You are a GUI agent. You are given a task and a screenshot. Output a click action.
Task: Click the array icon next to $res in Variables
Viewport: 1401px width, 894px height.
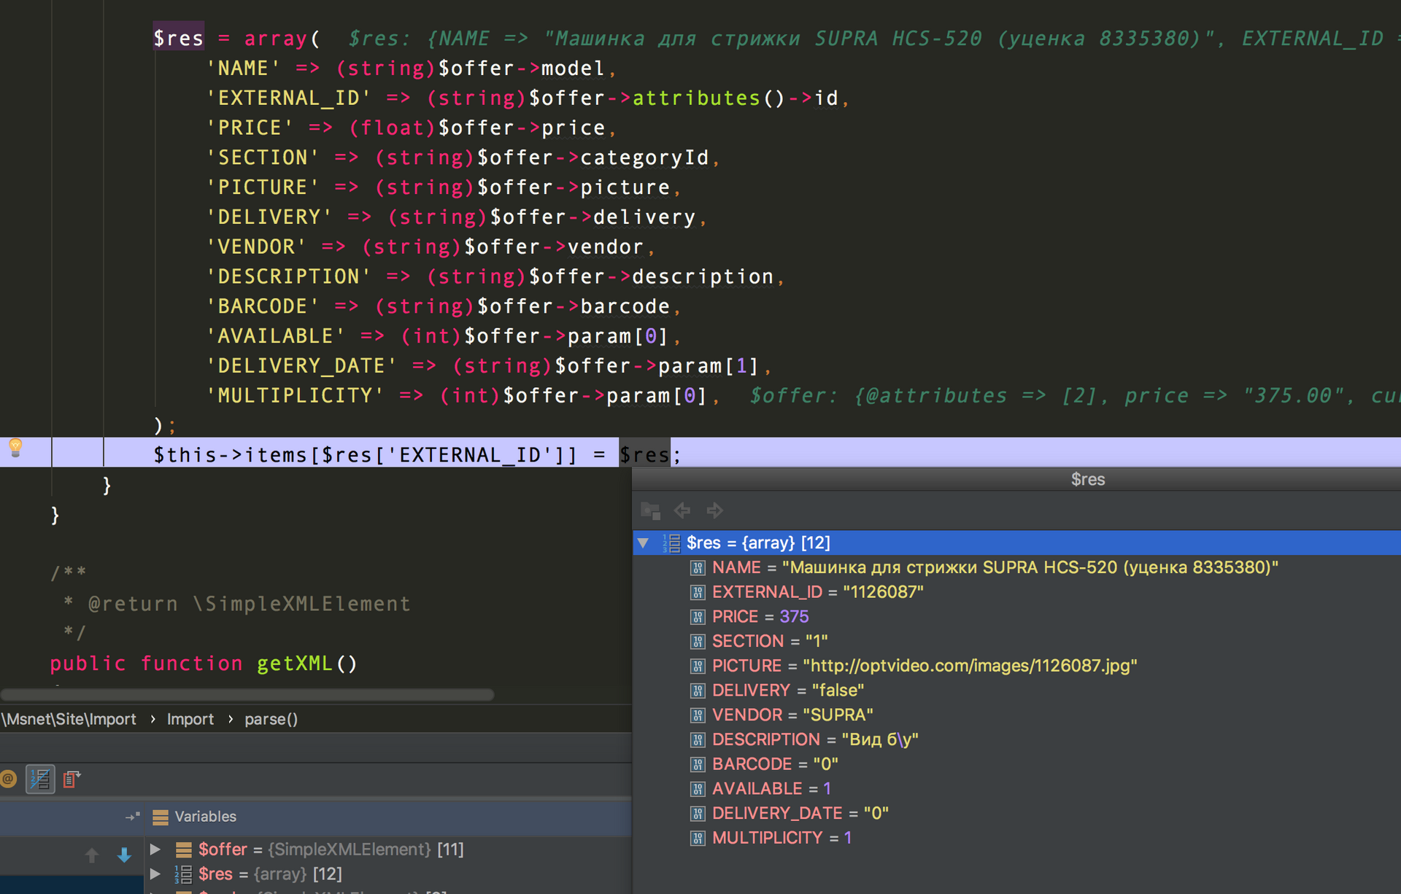click(183, 874)
